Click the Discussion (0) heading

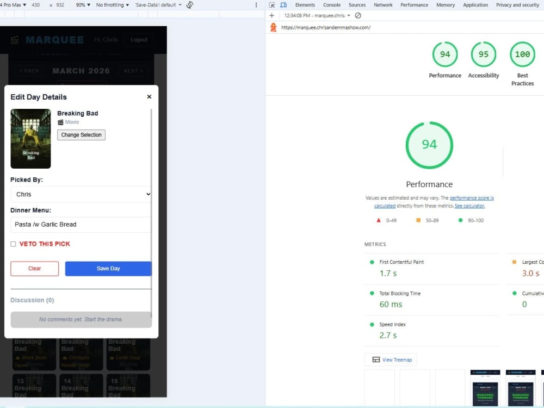(32, 300)
